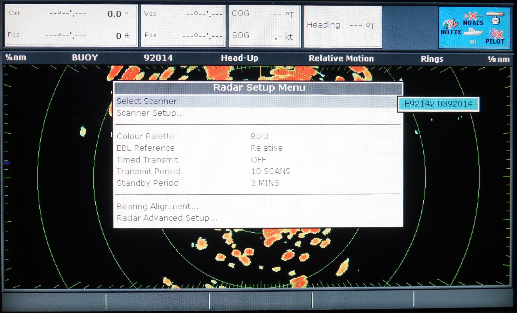Toggle the Rings setting in the status bar
The height and width of the screenshot is (313, 517).
pyautogui.click(x=432, y=59)
